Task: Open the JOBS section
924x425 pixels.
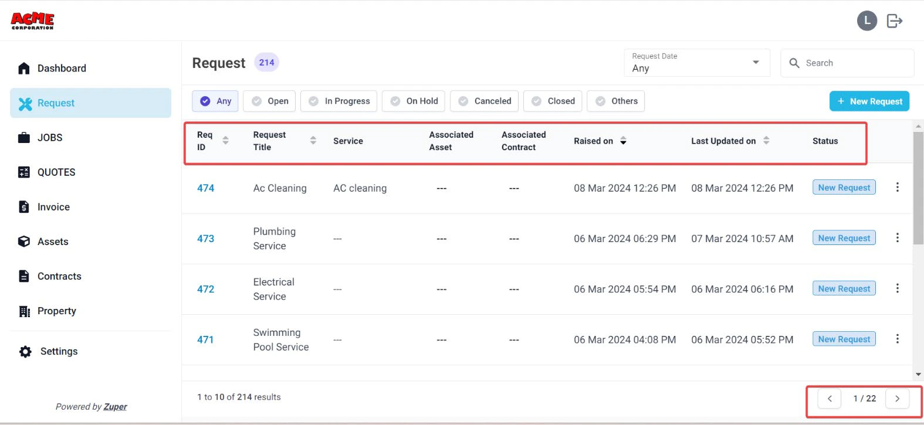Action: pos(90,138)
